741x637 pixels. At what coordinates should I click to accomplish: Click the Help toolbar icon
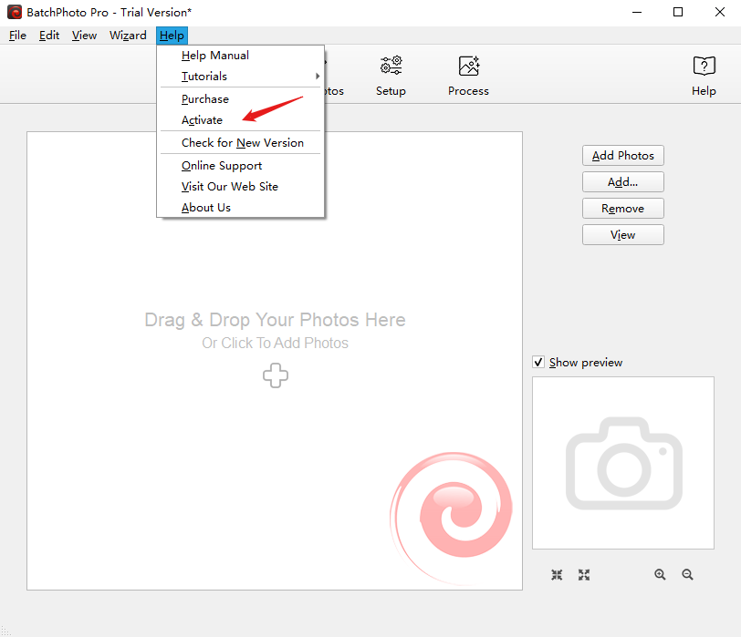(704, 66)
